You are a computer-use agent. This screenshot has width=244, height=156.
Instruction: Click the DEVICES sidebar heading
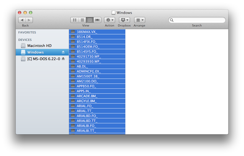point(25,40)
